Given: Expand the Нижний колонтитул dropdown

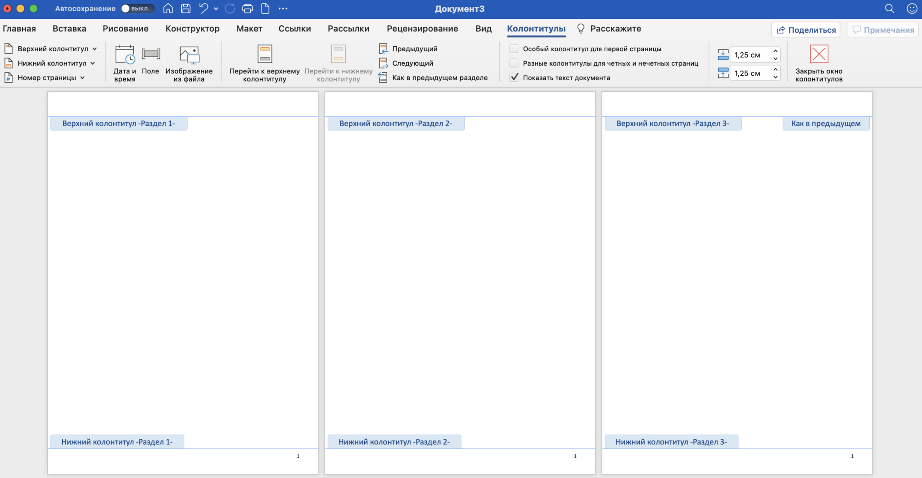Looking at the screenshot, I should pyautogui.click(x=50, y=63).
